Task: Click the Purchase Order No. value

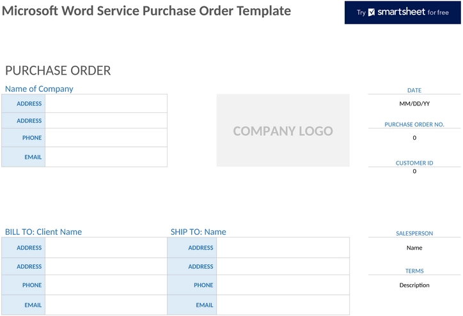Action: click(414, 138)
